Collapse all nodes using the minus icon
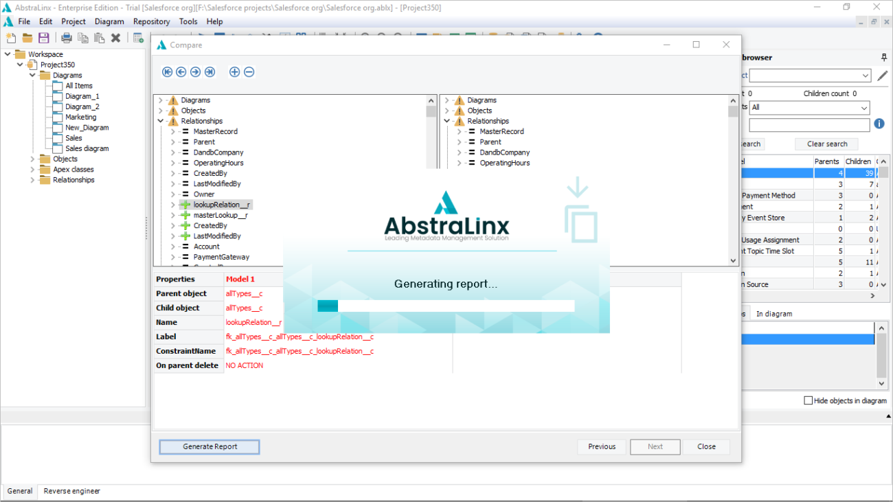The height and width of the screenshot is (502, 893). point(248,71)
